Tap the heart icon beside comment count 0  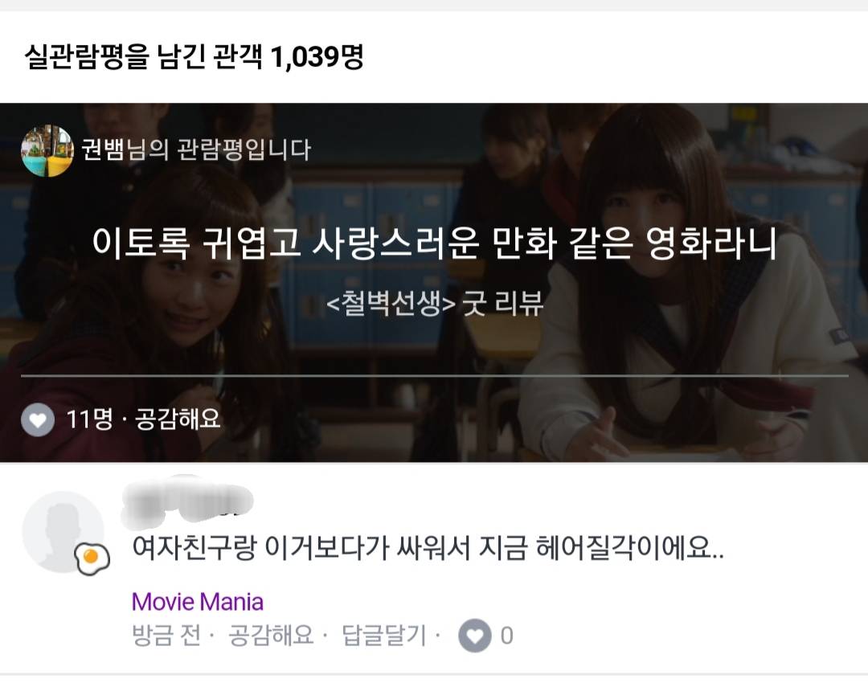coord(475,636)
